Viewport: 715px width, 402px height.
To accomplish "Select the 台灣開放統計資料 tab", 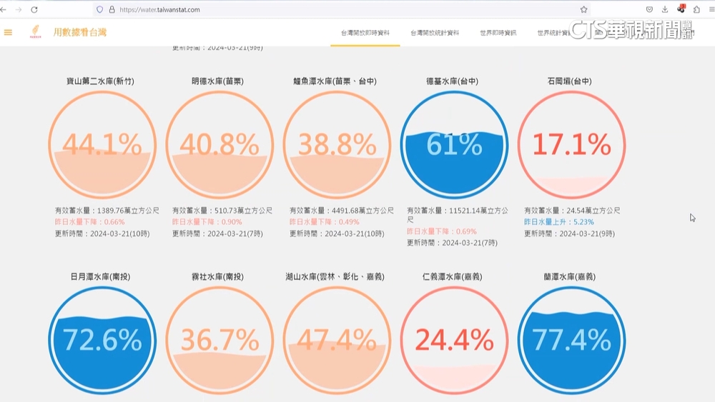I will tap(435, 33).
